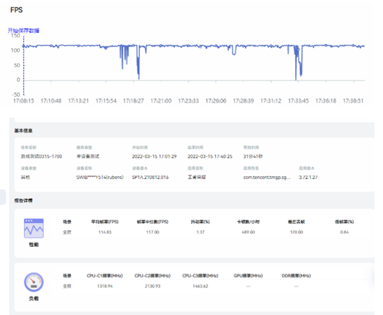
Task: Click the 17:08:15 start time axis label
Action: point(24,100)
